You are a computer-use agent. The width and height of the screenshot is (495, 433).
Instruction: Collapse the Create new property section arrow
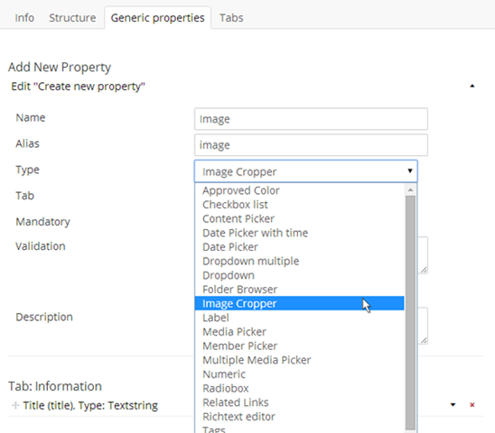pyautogui.click(x=472, y=86)
